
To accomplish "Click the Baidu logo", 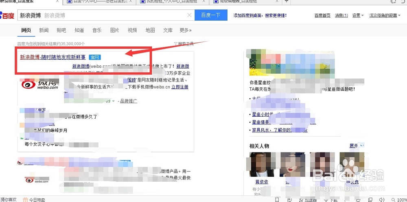I will click(x=7, y=15).
